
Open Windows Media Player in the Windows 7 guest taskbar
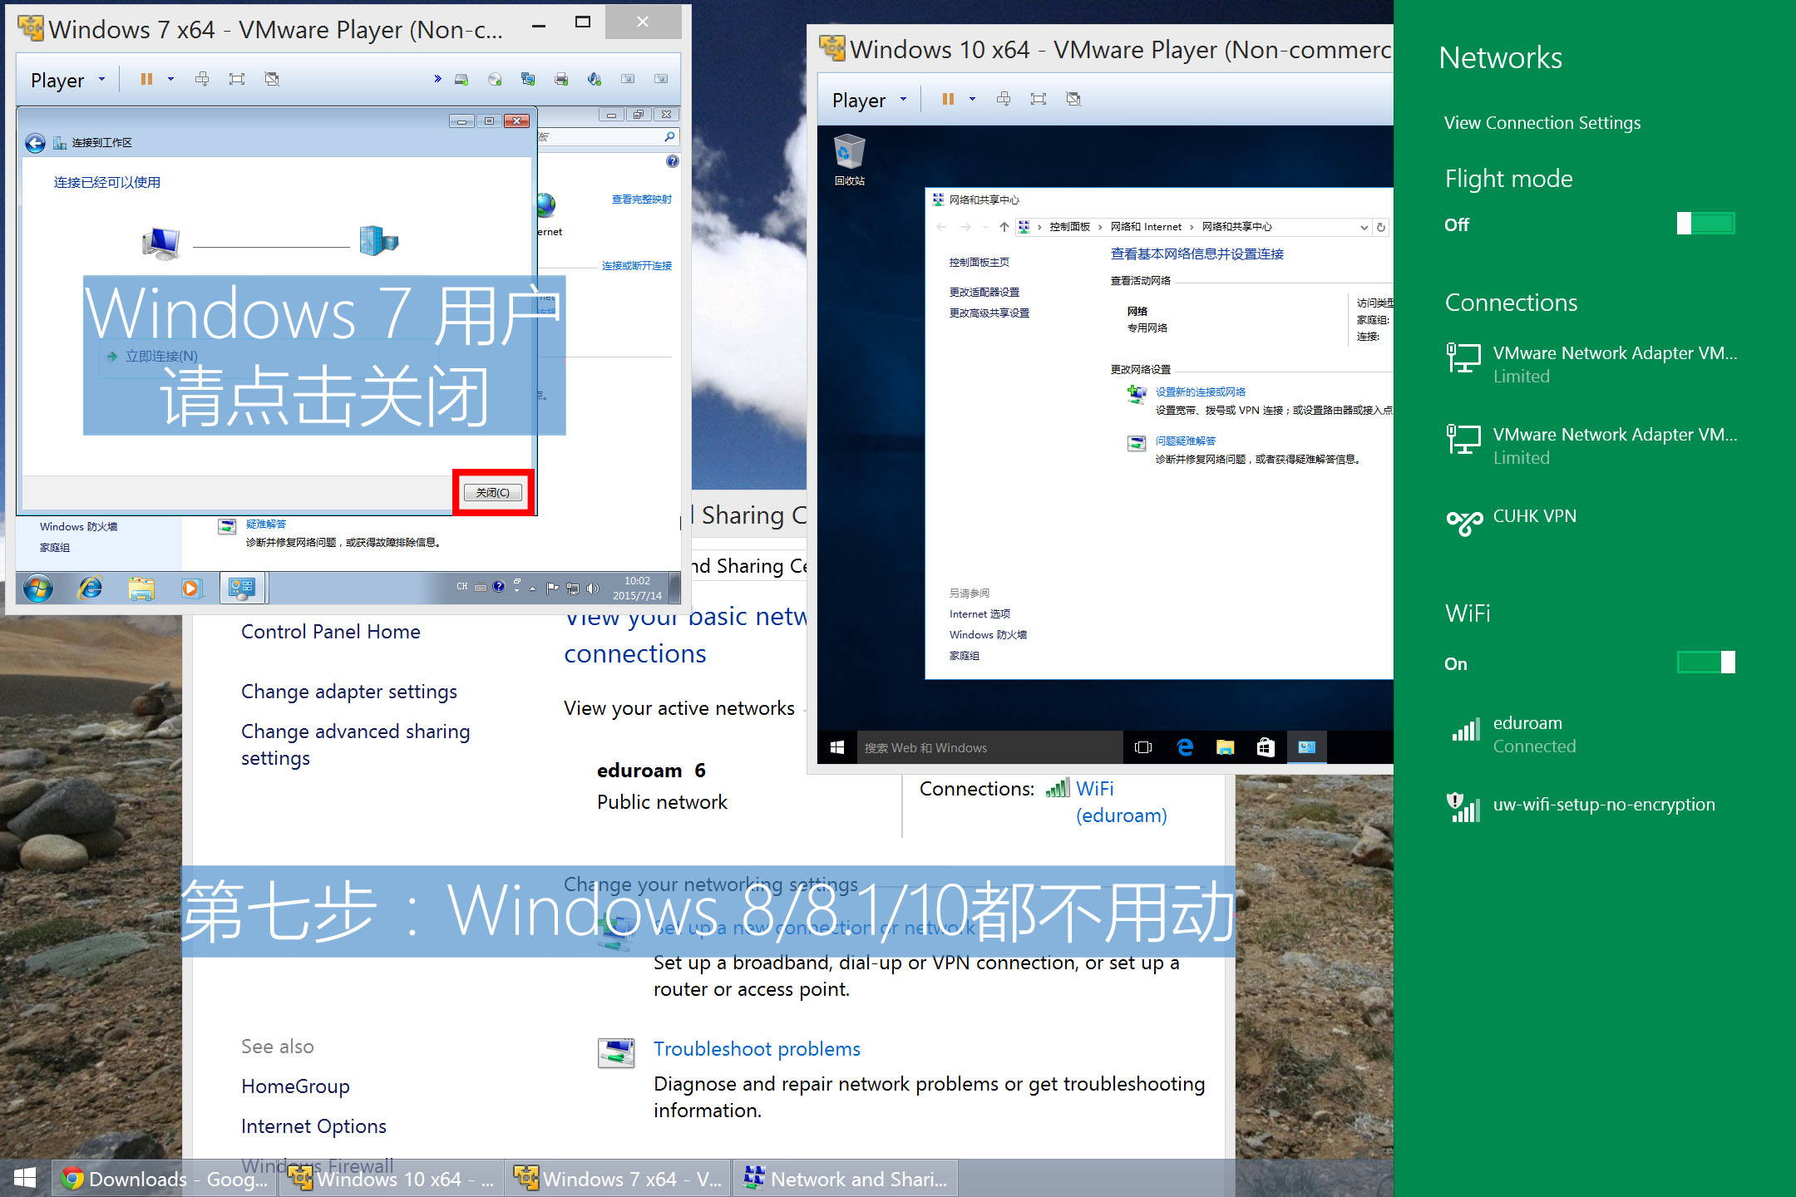[190, 589]
